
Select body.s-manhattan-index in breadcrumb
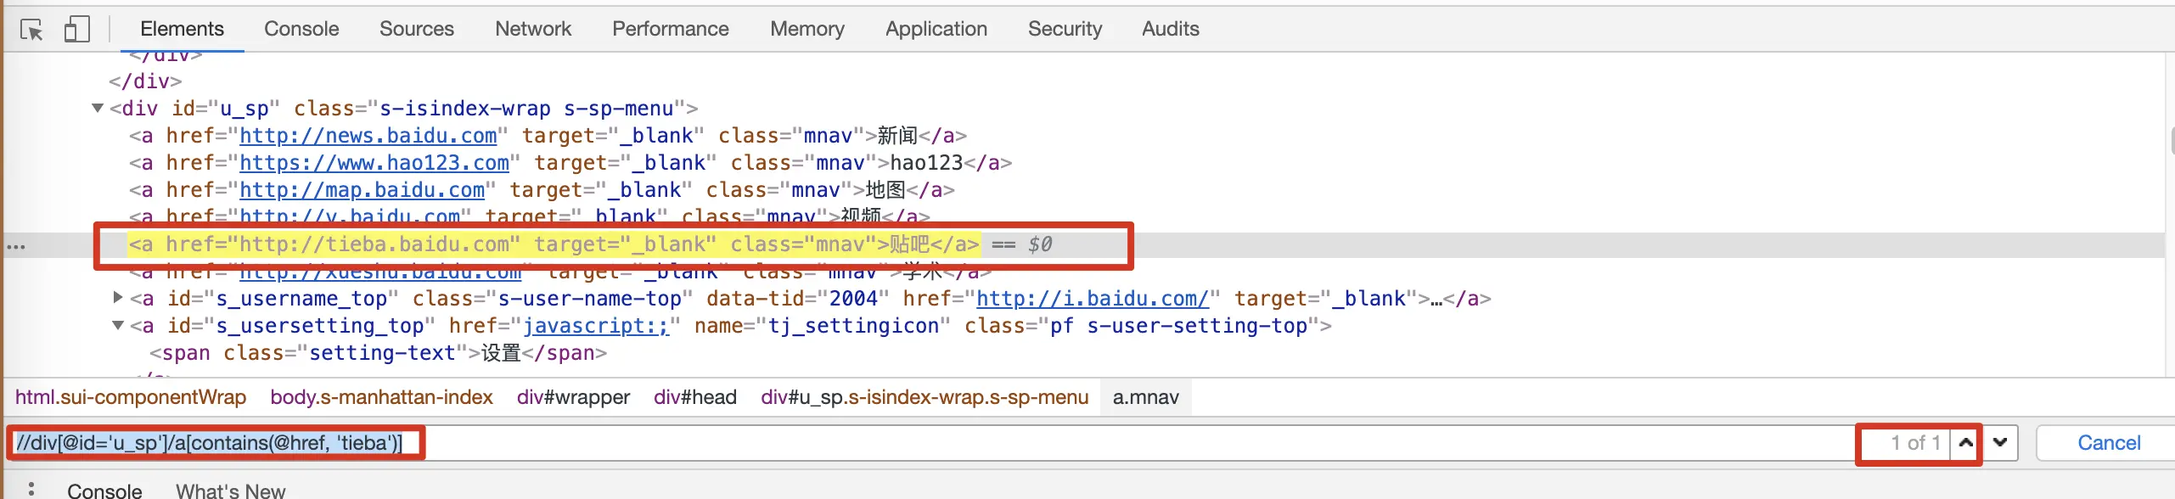[381, 397]
